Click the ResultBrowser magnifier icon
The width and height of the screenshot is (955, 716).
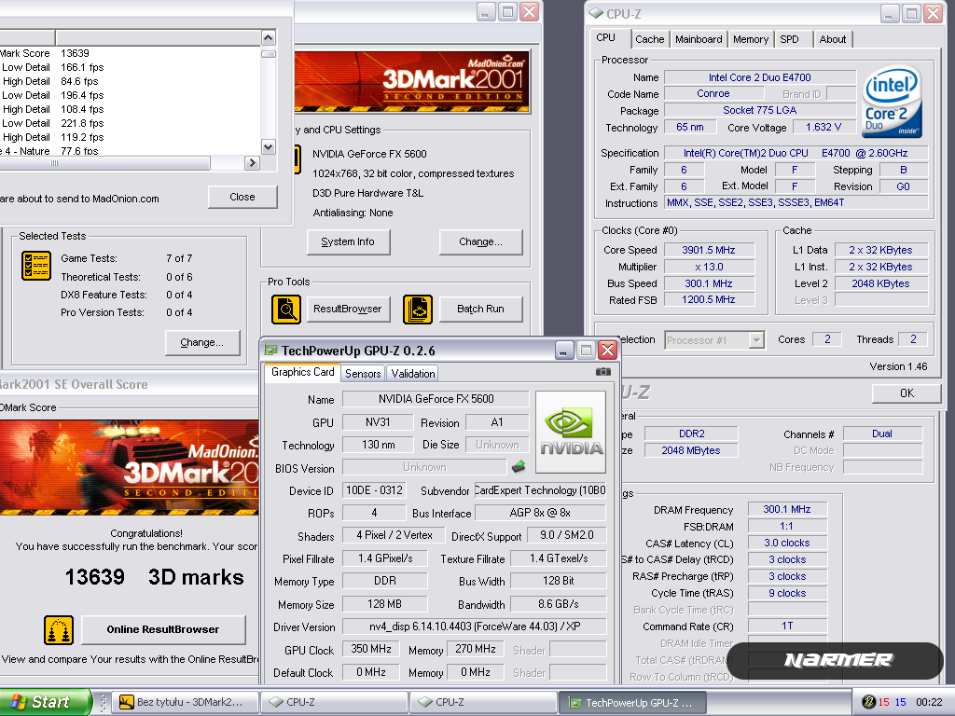click(285, 310)
